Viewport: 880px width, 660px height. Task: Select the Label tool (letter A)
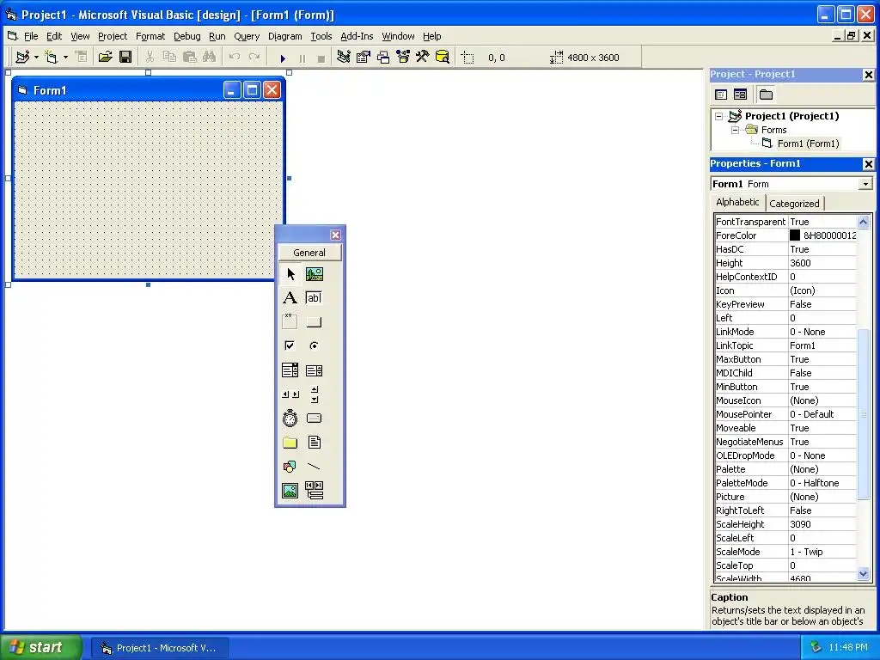[290, 298]
